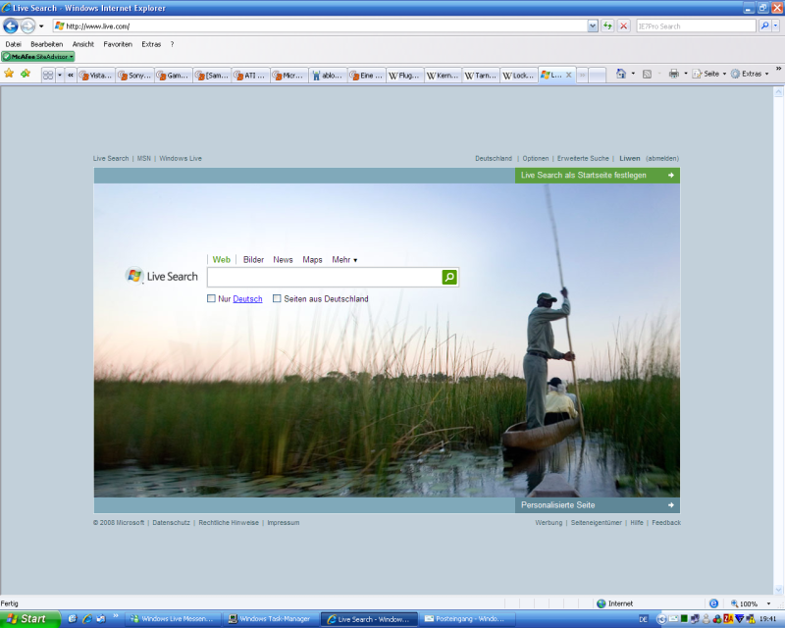Click the Home page icon in command bar
The height and width of the screenshot is (628, 785).
click(621, 74)
